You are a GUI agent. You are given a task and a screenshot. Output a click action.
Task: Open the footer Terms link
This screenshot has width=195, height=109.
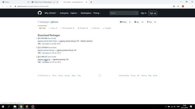click(x=54, y=75)
